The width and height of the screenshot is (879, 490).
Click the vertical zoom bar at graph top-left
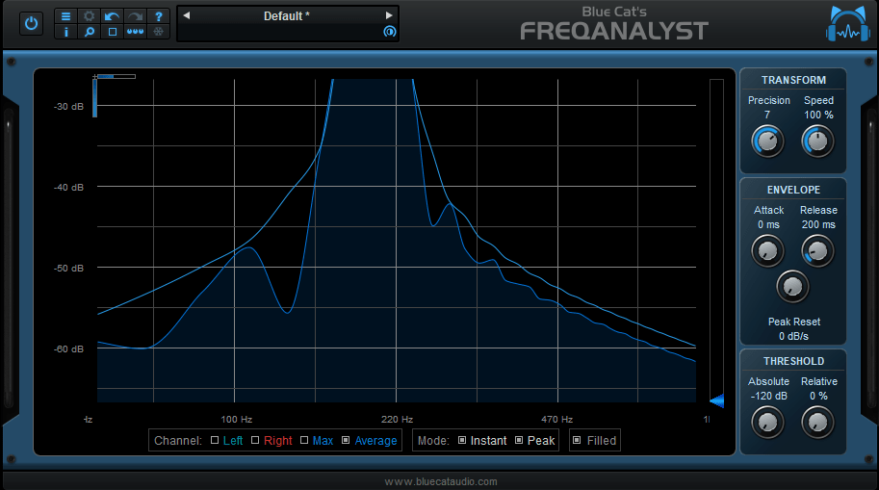click(x=94, y=98)
